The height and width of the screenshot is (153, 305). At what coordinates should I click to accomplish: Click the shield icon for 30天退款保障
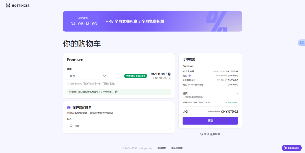[x=202, y=134]
